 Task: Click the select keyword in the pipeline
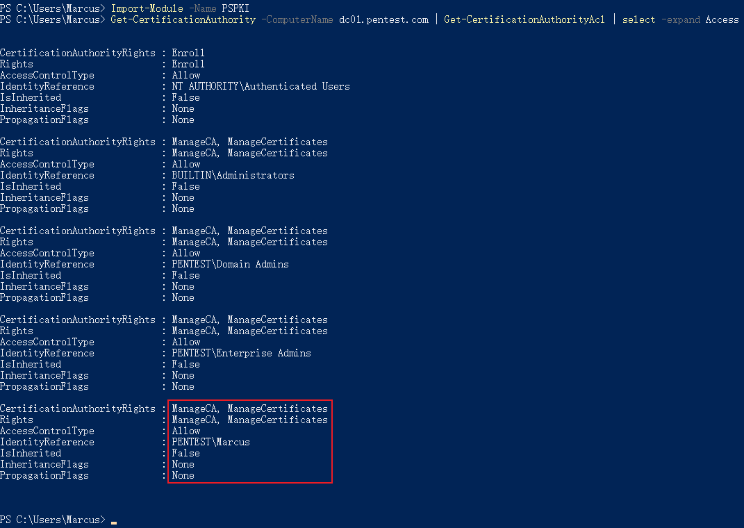638,20
